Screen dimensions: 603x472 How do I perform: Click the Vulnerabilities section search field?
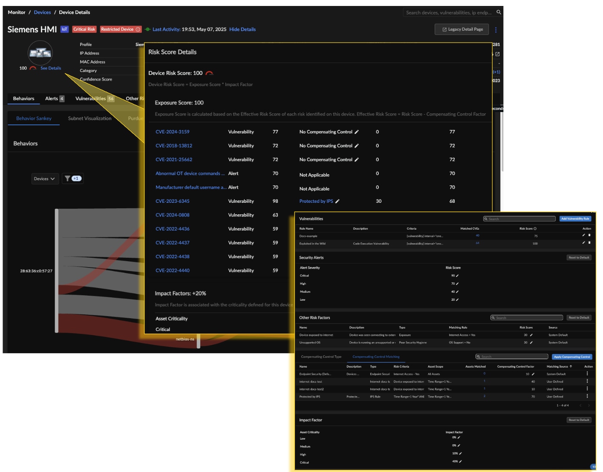519,219
